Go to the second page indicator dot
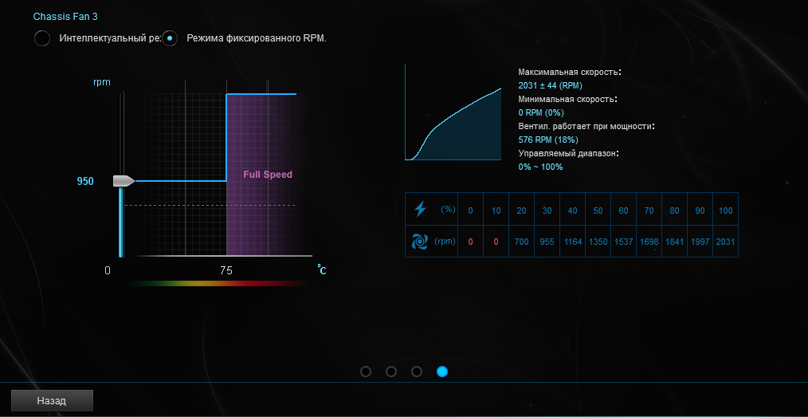The height and width of the screenshot is (417, 808). [391, 372]
